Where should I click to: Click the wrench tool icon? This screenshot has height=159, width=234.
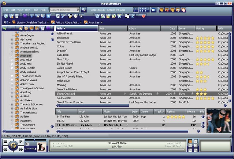point(63,16)
